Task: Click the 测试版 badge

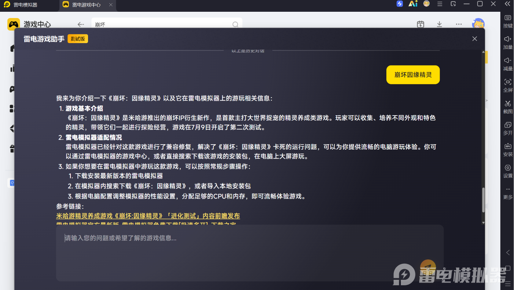Action: tap(78, 39)
